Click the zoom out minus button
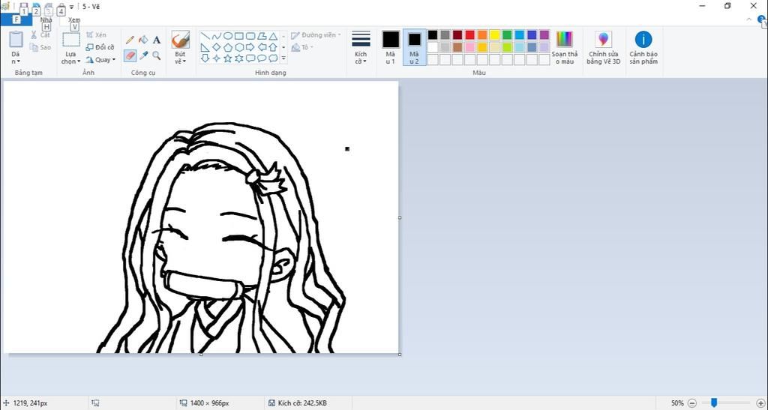Screen dimensions: 768x410 tap(692, 403)
